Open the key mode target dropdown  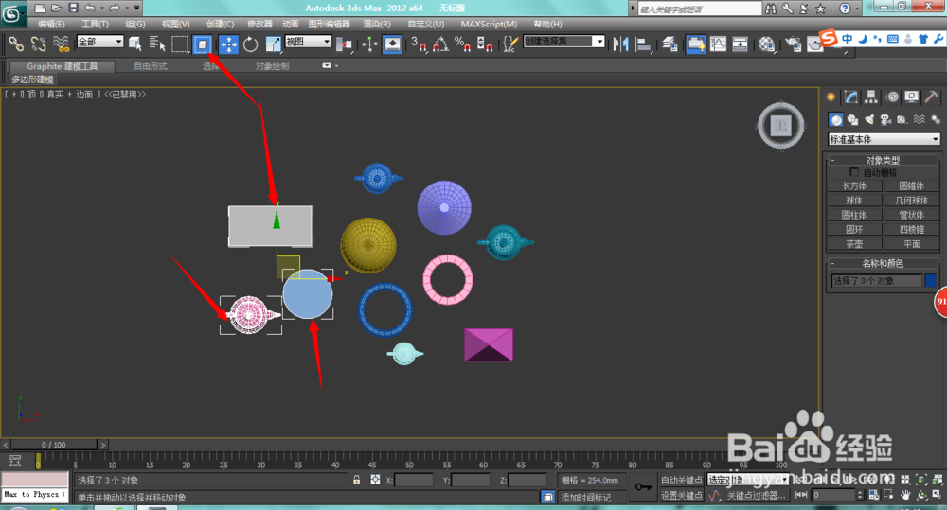point(748,481)
